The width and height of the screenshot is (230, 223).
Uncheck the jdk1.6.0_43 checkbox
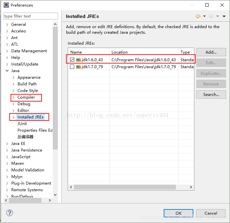72,60
